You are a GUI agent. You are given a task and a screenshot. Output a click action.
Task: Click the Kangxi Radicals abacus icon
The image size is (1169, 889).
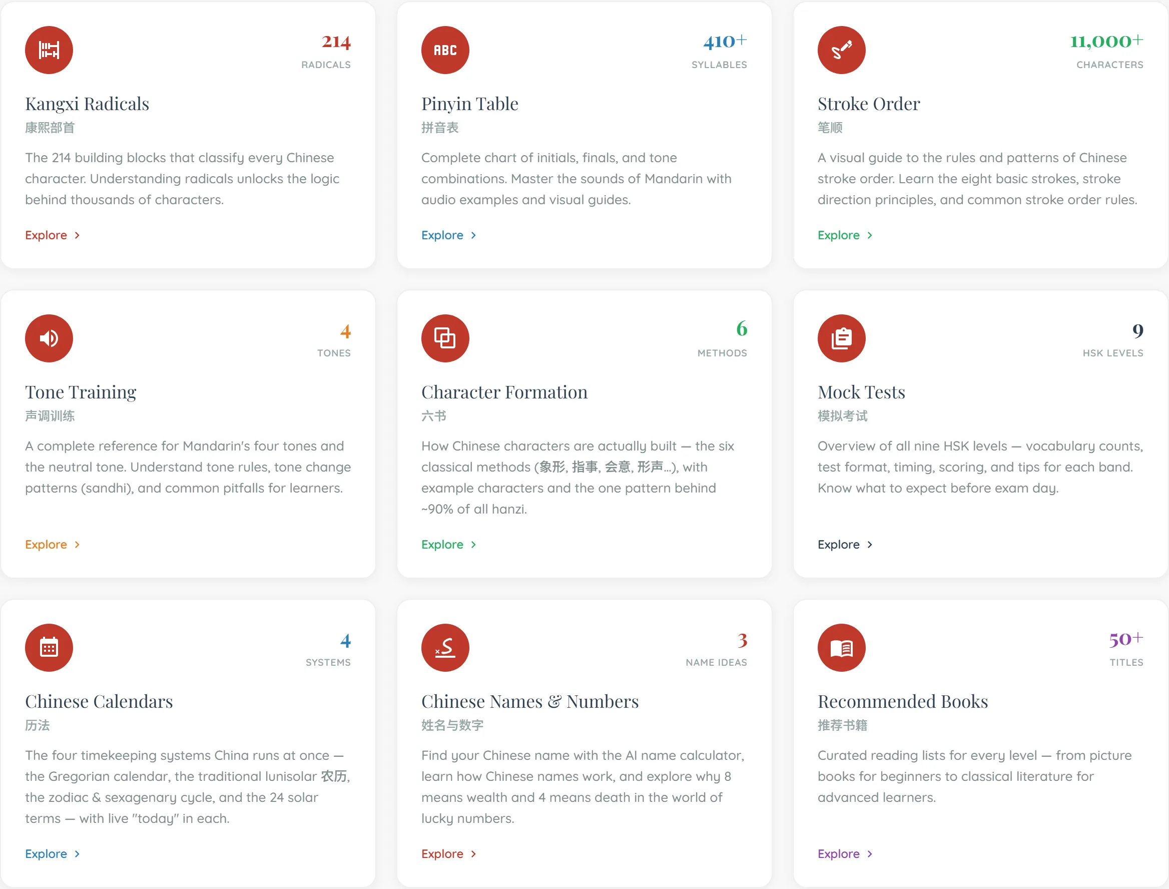49,50
